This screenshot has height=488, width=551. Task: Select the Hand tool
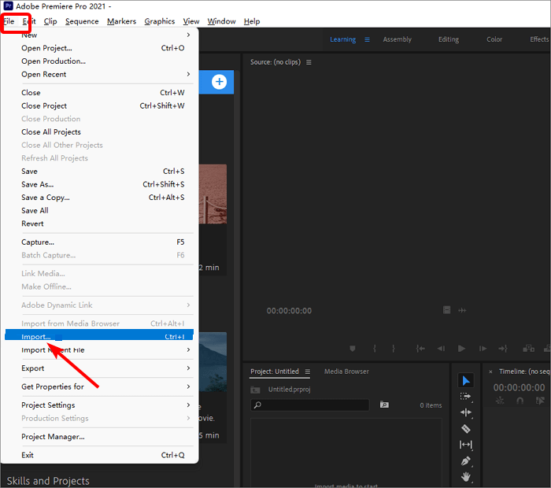pyautogui.click(x=466, y=477)
